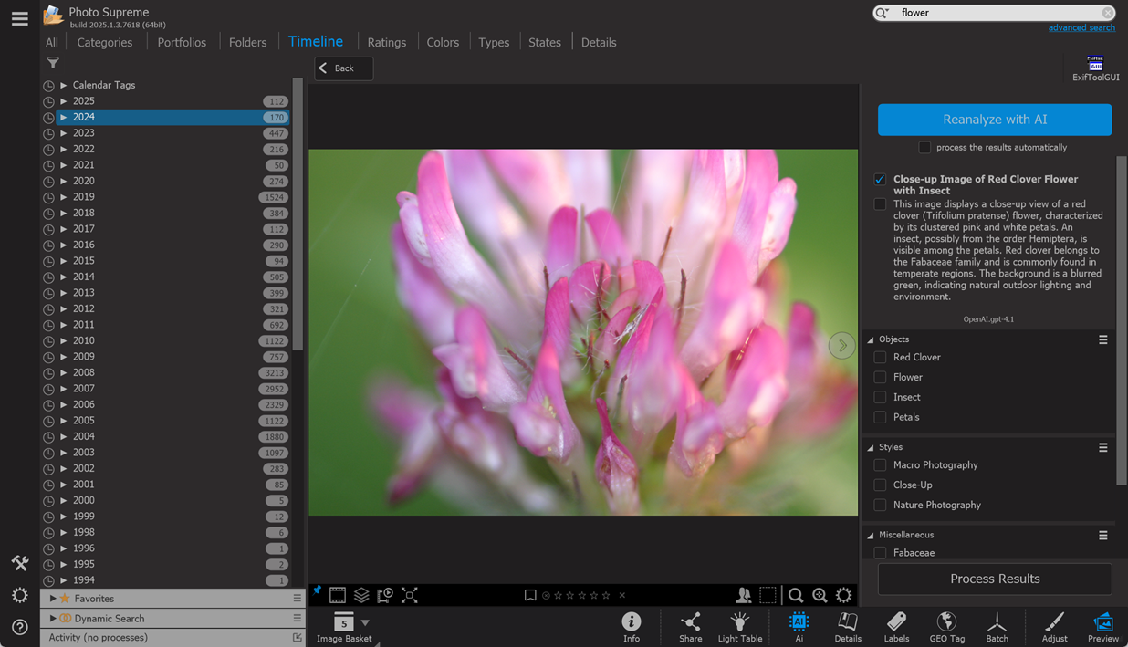This screenshot has height=647, width=1128.
Task: Open the hamburger main menu
Action: pos(19,18)
